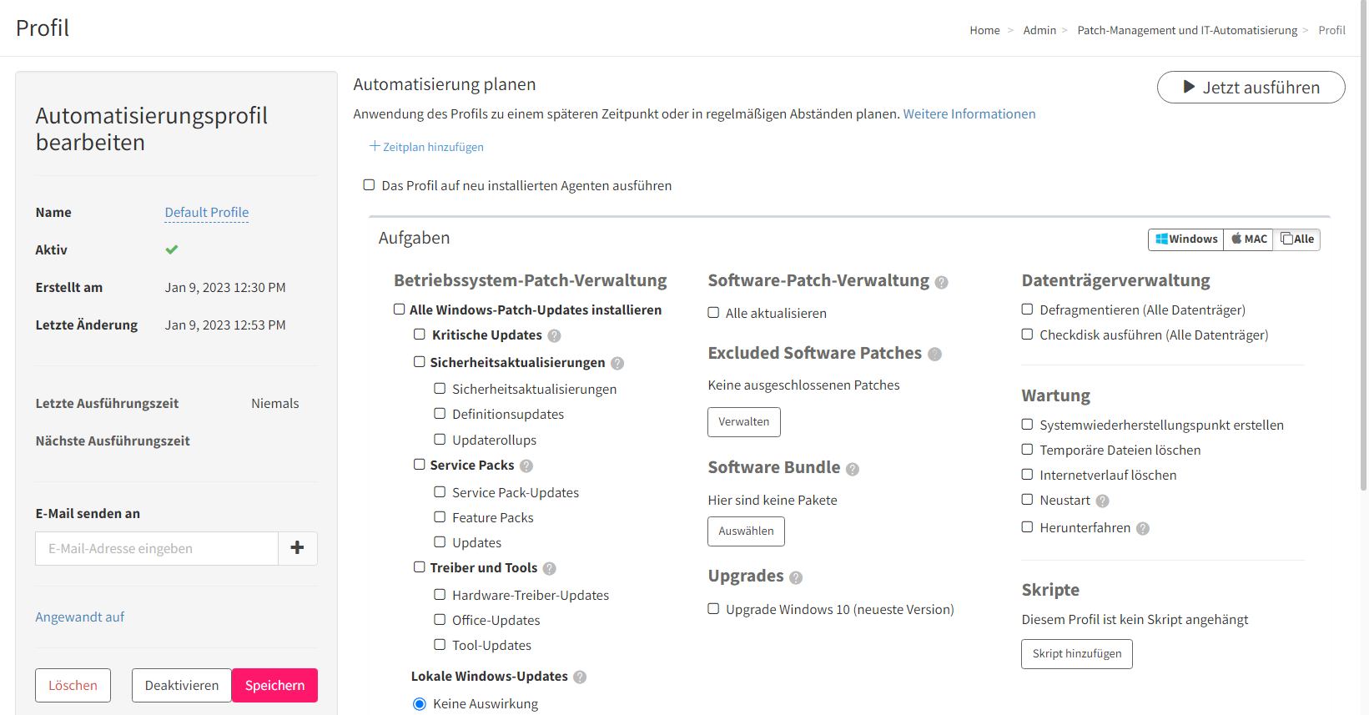Click the E-Mail-Adresse eingeben input field

157,548
